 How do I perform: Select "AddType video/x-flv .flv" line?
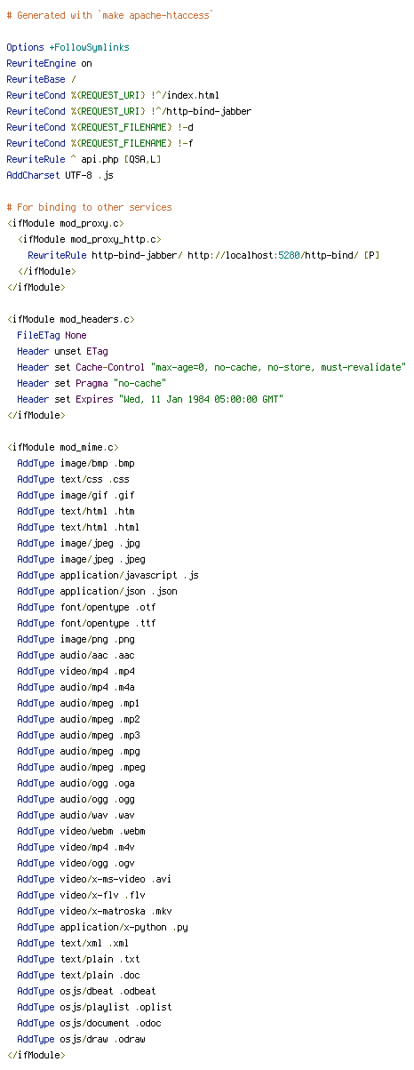[x=81, y=895]
